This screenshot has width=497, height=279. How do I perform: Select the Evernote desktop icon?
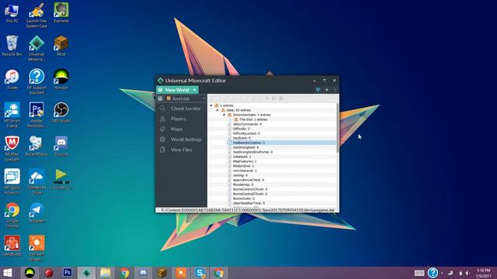point(61,12)
